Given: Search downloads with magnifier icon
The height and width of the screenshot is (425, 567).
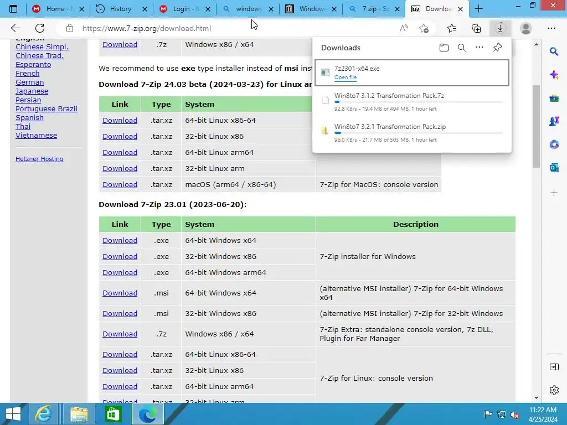Looking at the screenshot, I should pyautogui.click(x=462, y=48).
